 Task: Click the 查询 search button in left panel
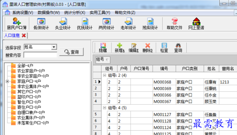pos(72,52)
